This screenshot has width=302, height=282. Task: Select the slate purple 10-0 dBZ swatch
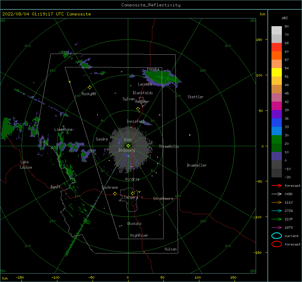(x=276, y=156)
